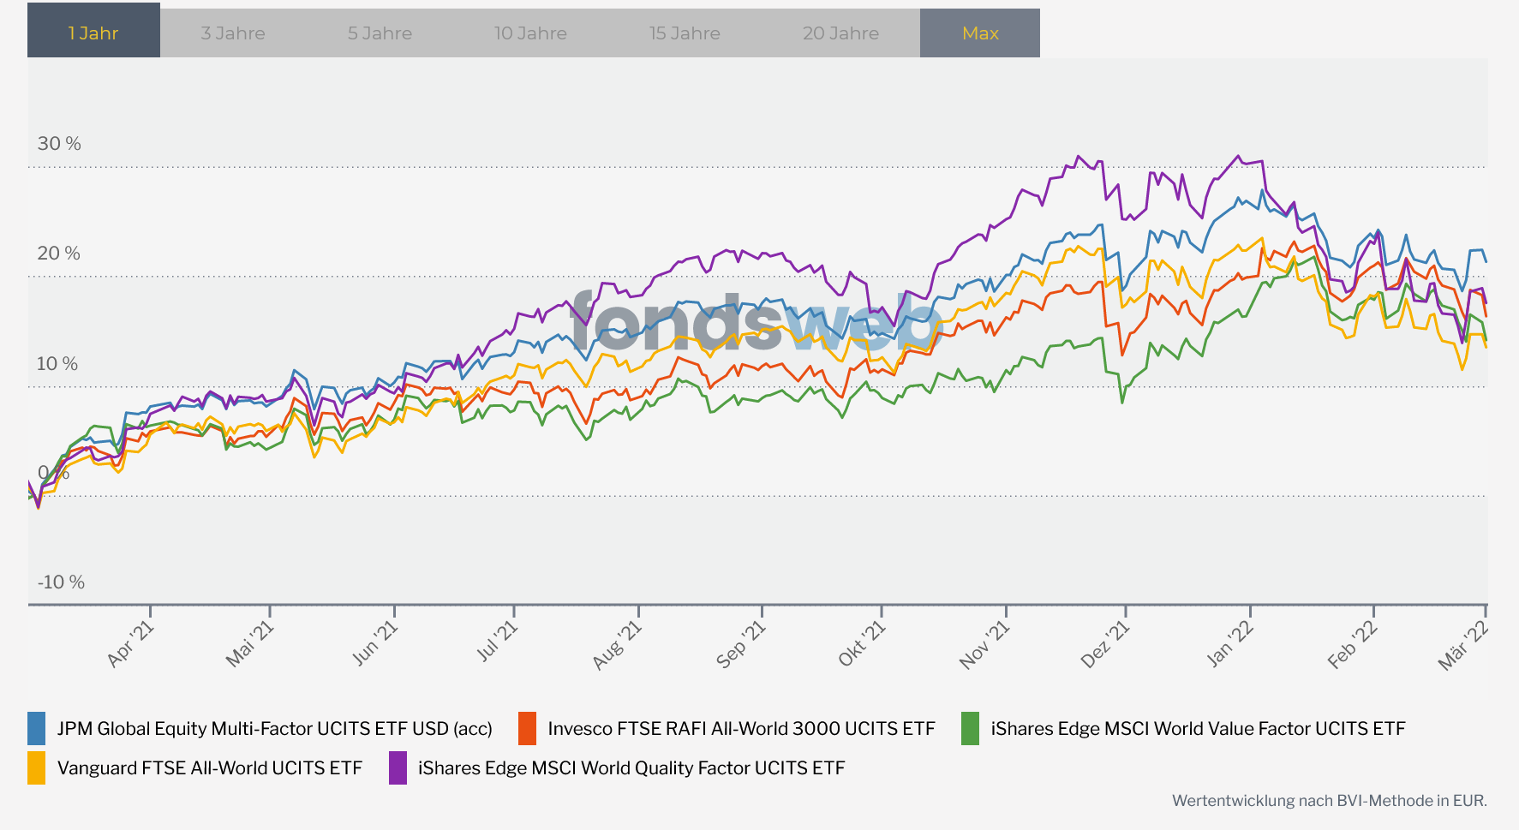
Task: Click the Jan '22 axis marker
Action: pyautogui.click(x=1230, y=644)
